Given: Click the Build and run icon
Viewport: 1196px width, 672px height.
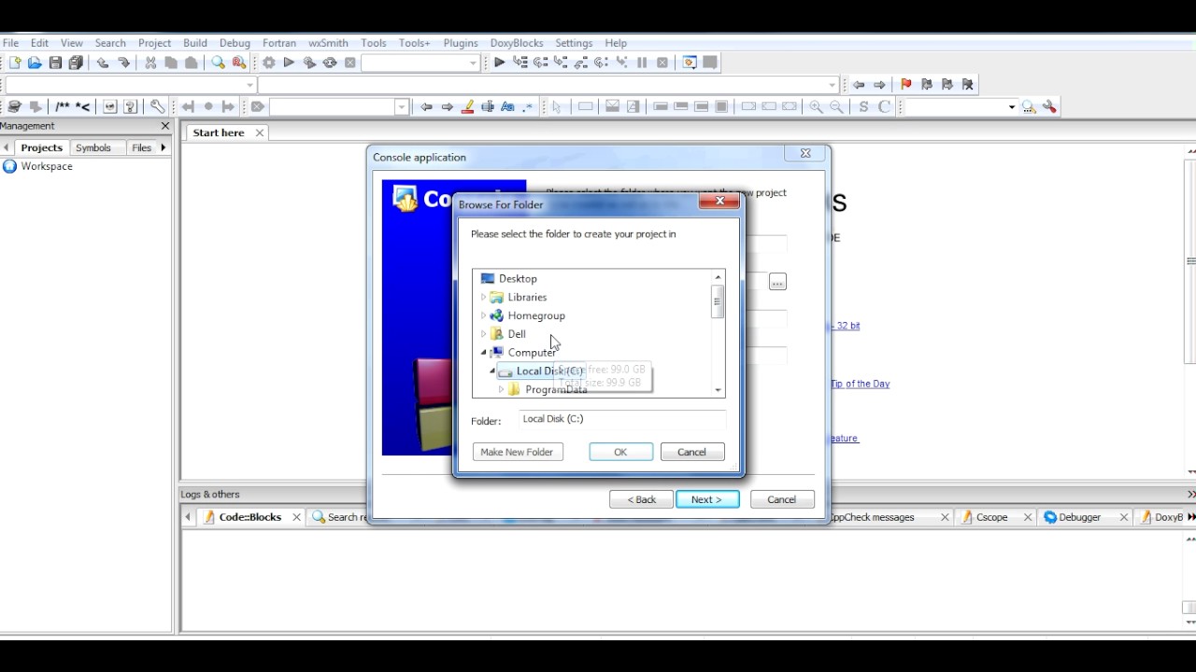Looking at the screenshot, I should [x=309, y=63].
